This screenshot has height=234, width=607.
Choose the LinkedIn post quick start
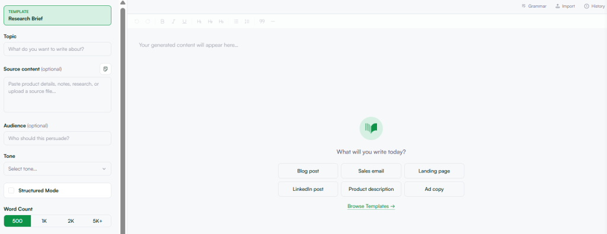coord(308,189)
